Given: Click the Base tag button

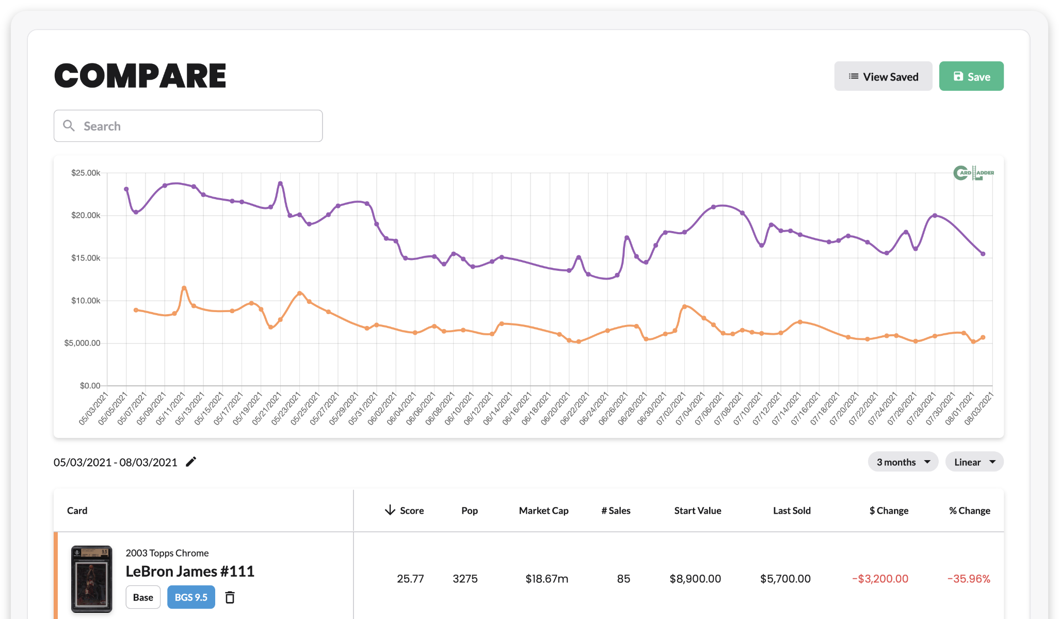Looking at the screenshot, I should coord(143,597).
